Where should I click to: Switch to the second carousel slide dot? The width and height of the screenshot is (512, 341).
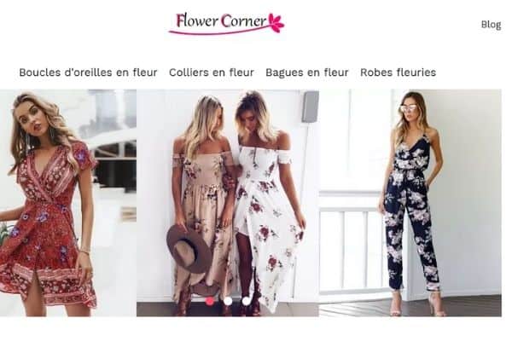click(228, 301)
